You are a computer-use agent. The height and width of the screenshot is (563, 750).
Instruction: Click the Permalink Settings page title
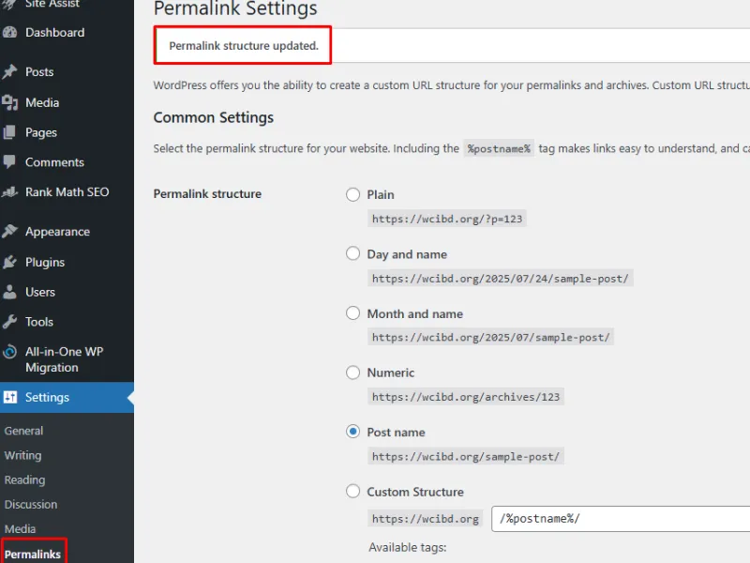tap(235, 8)
